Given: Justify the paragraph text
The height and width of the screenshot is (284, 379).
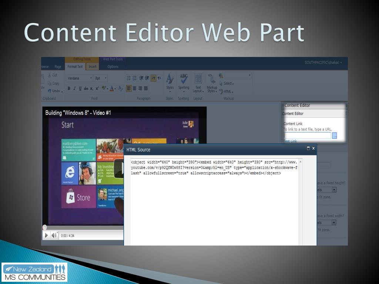Looking at the screenshot, I should [146, 88].
